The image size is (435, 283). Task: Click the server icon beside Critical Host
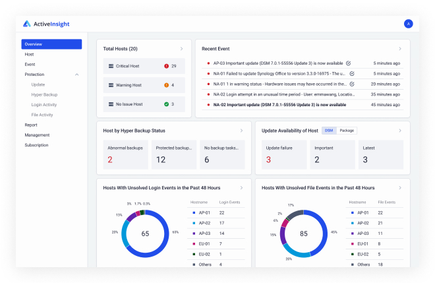tap(111, 66)
